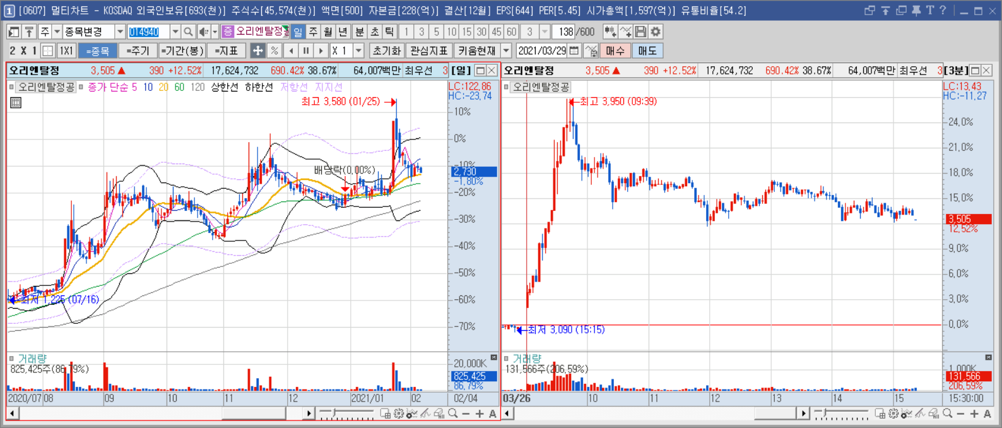
Task: Click left chart bottom drawing pencil icon
Action: coord(425,413)
